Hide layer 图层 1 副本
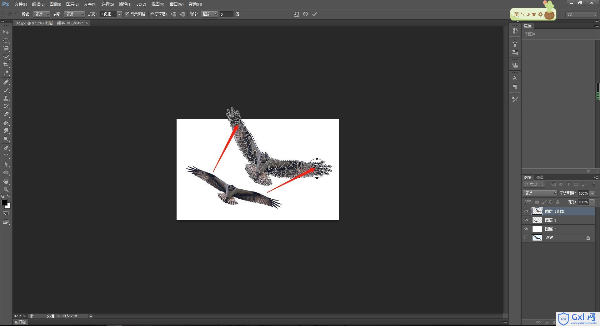The width and height of the screenshot is (600, 326). [x=526, y=211]
